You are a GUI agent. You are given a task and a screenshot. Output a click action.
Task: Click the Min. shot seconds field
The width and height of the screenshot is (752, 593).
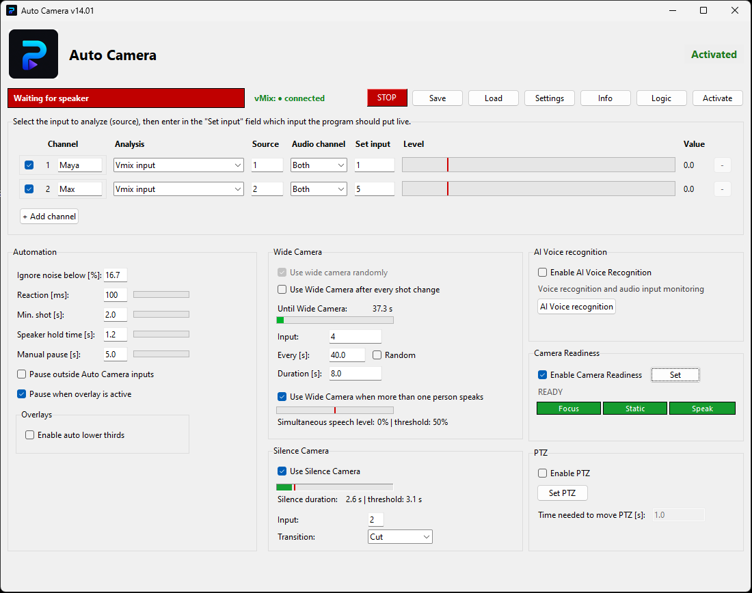(115, 315)
